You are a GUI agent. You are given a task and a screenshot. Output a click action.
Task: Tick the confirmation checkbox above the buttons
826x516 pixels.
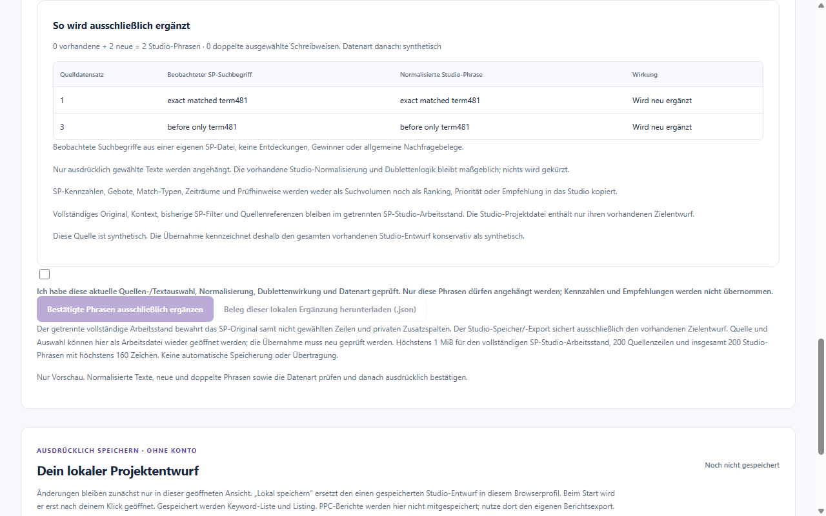[x=45, y=274]
